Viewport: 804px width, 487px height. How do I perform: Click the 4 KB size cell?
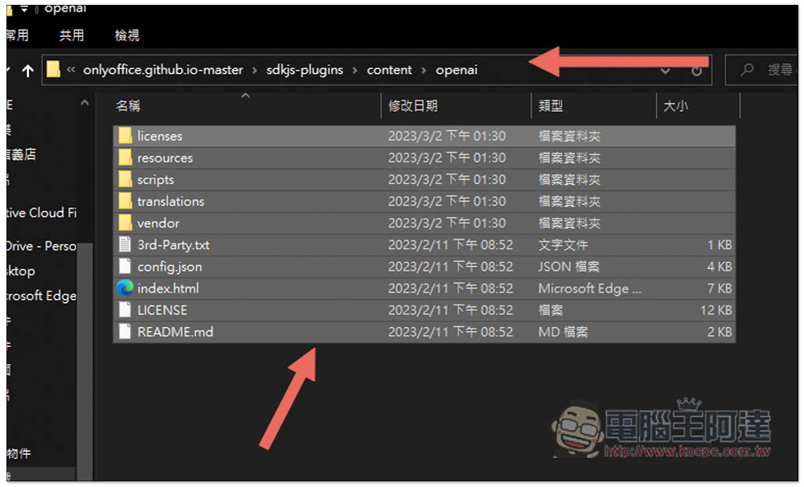coord(720,267)
